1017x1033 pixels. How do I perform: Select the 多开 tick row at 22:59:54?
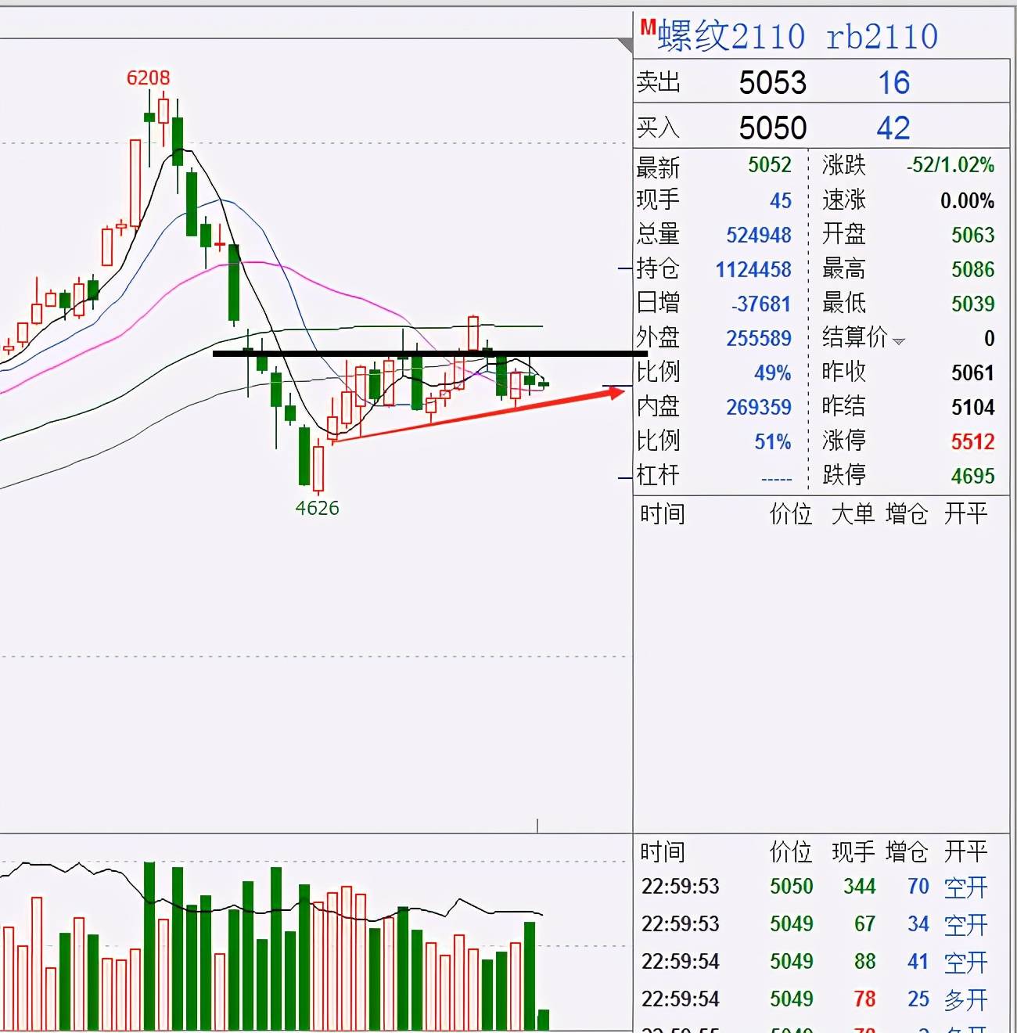814,999
